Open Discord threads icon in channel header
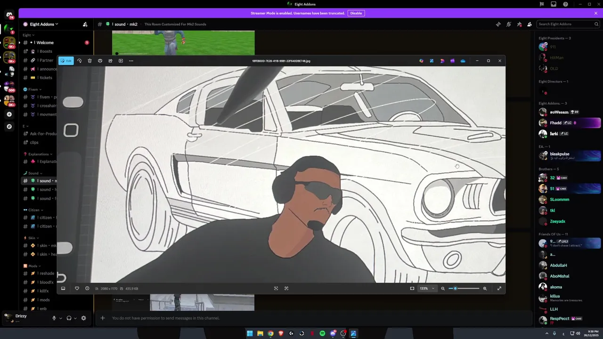 pyautogui.click(x=498, y=24)
